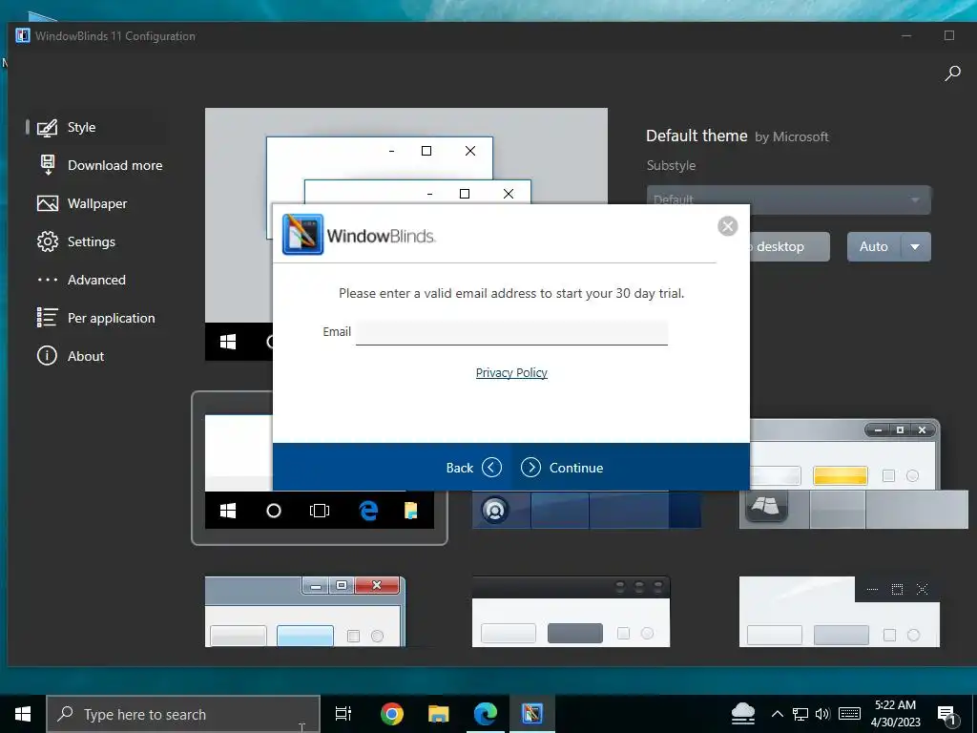
Task: Continue to start the trial
Action: tap(562, 468)
